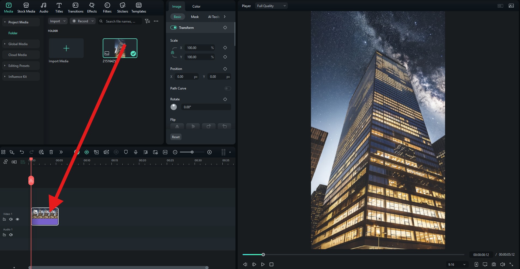
Task: Select the AI Tools sub-tab
Action: [x=214, y=17]
